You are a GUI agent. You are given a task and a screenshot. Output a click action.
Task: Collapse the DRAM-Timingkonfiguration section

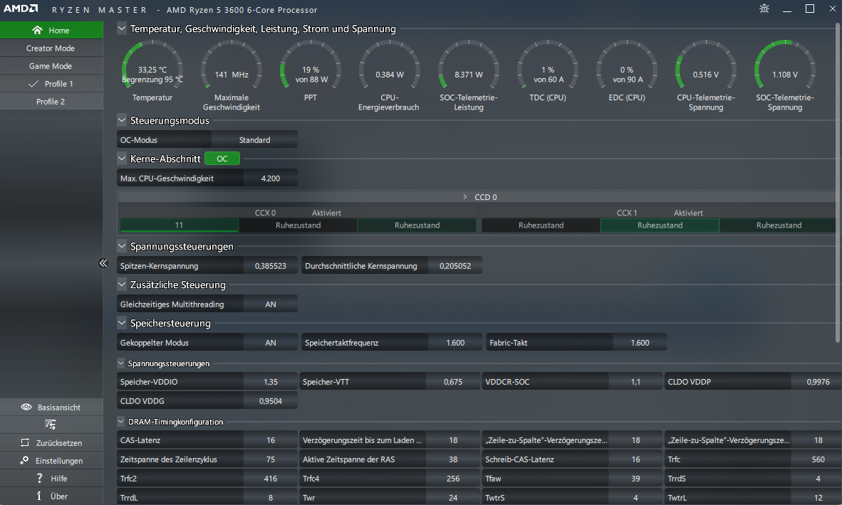click(121, 421)
